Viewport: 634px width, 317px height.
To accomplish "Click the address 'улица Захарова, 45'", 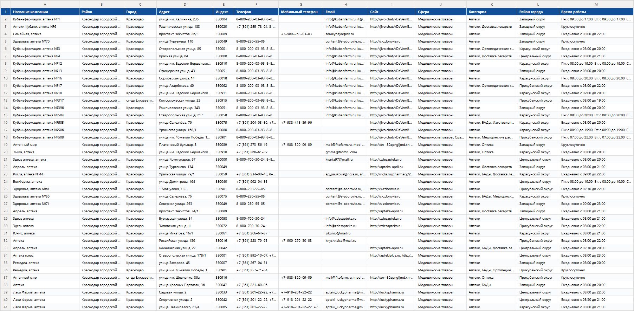I will click(185, 263).
